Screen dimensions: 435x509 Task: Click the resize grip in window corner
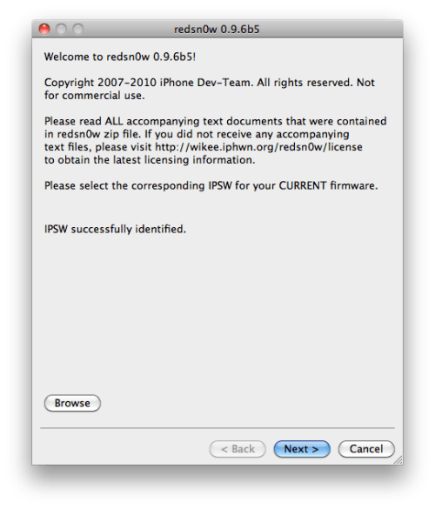pos(398,459)
